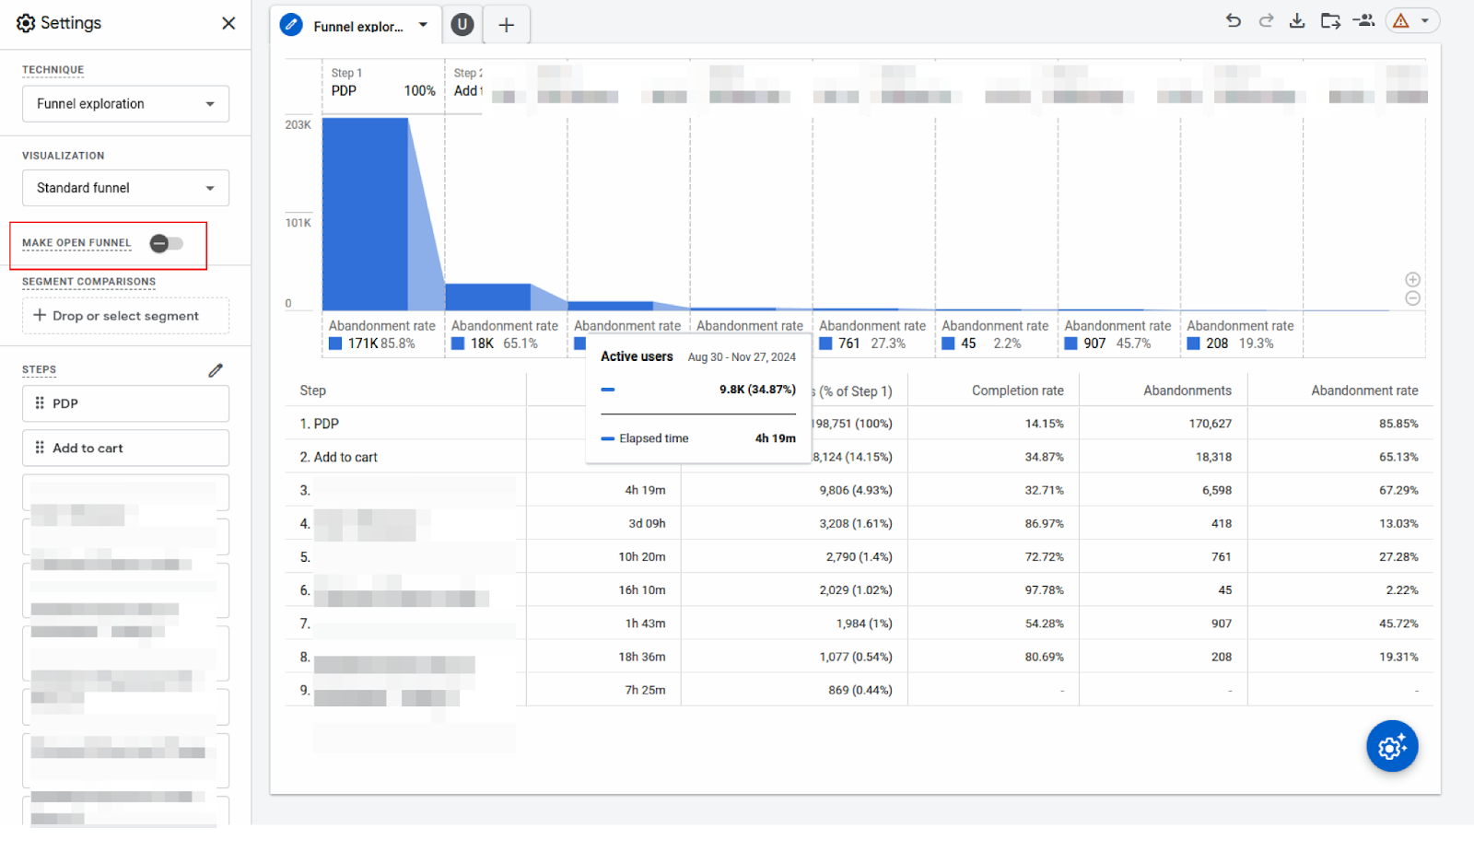
Task: Open the Visualization Standard funnel dropdown
Action: point(124,188)
